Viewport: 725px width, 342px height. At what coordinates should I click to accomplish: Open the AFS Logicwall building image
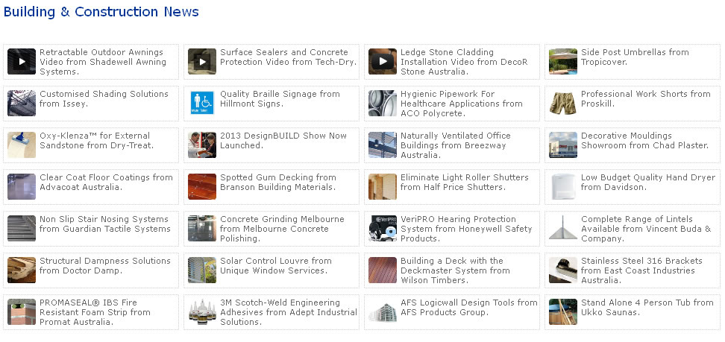[383, 312]
